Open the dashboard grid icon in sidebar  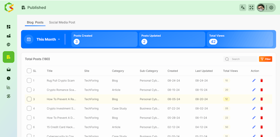pos(9,27)
